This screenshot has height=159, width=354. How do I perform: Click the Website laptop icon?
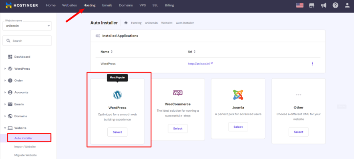[10, 128]
